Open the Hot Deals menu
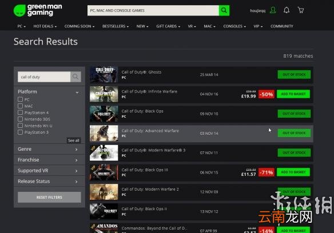Image resolution: width=334 pixels, height=233 pixels. point(45,26)
